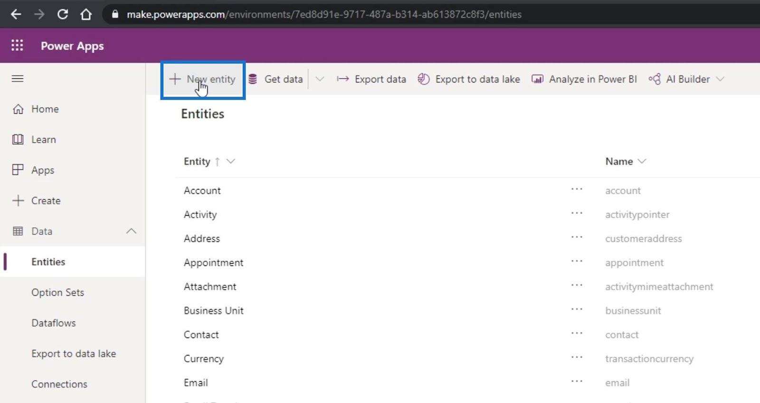Open the Entity column filter chevron
Image resolution: width=760 pixels, height=403 pixels.
231,162
